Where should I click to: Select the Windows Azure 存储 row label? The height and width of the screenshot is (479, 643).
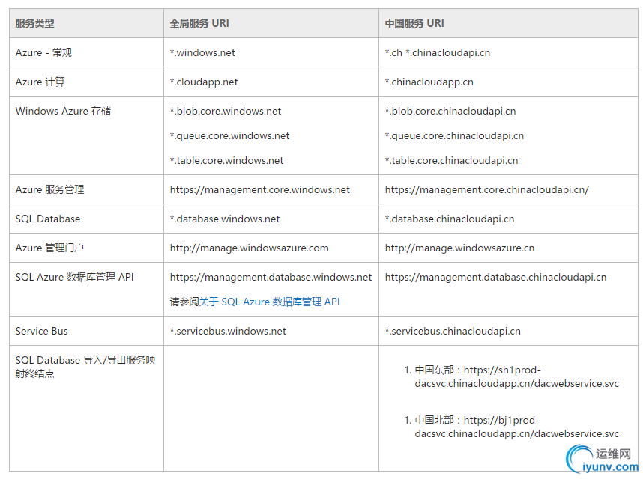[63, 111]
